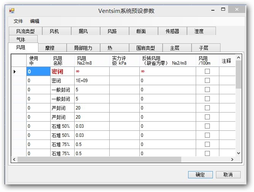Select first 一般封闭 name cell

pos(62,90)
